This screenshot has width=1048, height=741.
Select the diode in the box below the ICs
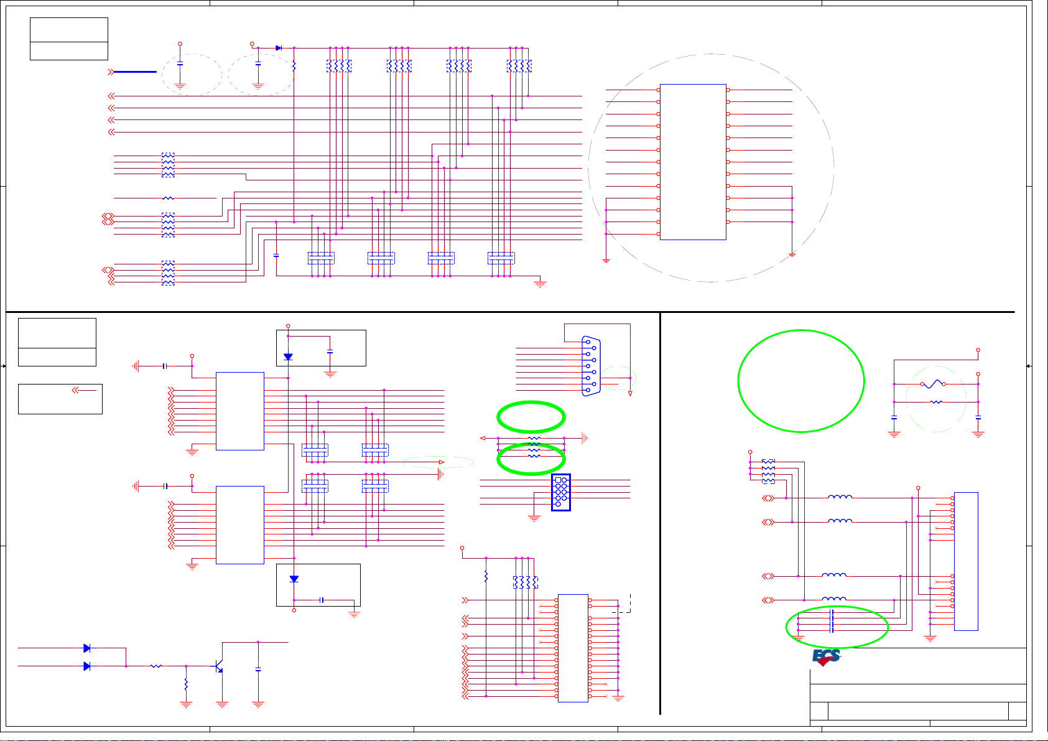pyautogui.click(x=294, y=579)
